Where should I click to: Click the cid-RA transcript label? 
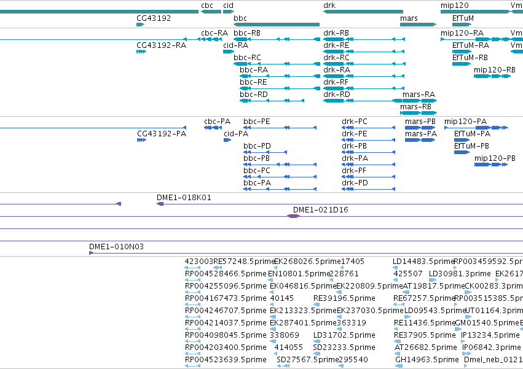235,45
